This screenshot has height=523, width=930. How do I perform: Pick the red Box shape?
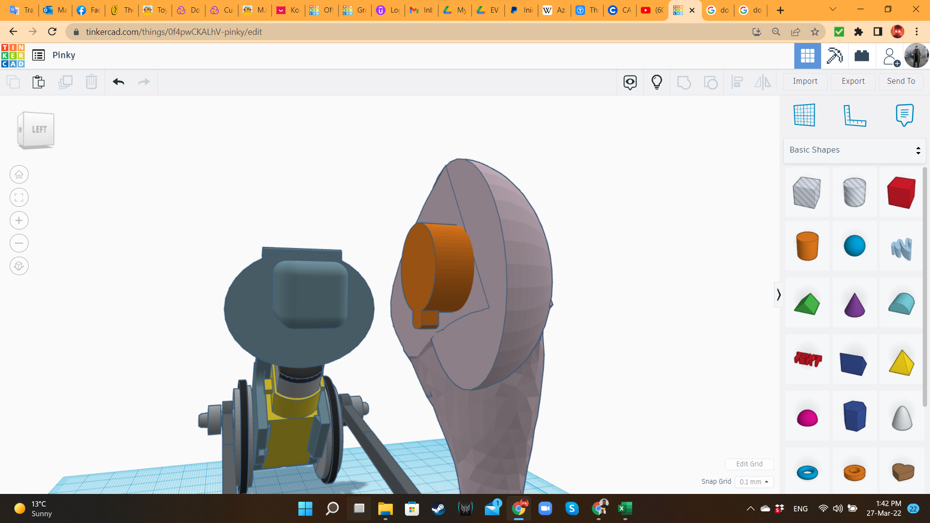[x=901, y=193]
